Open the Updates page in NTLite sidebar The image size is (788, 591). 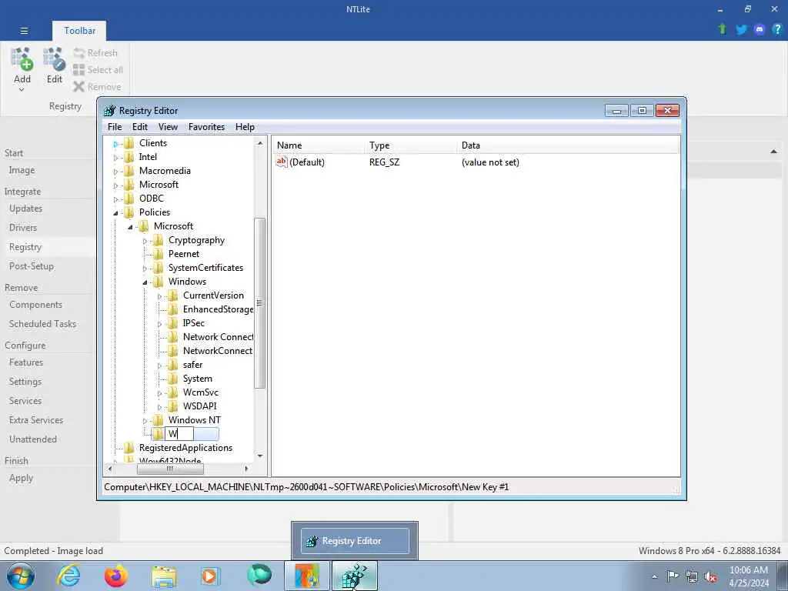(x=25, y=209)
